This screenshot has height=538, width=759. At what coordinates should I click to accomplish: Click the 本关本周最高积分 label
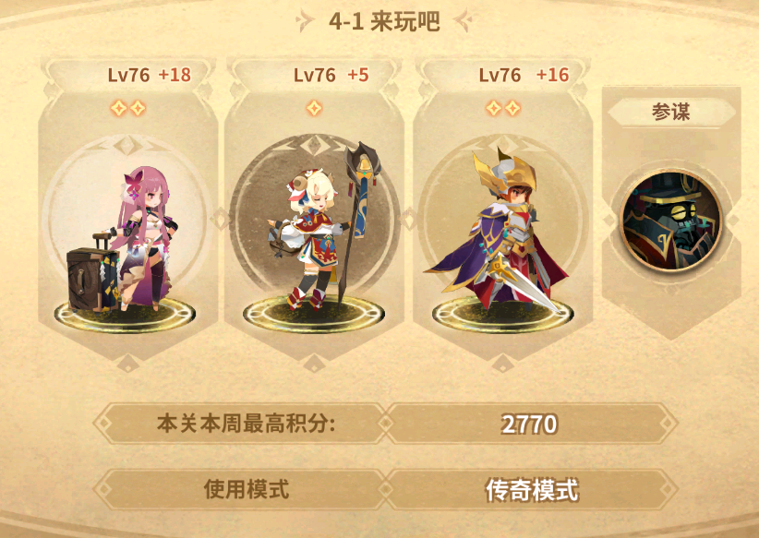click(246, 424)
